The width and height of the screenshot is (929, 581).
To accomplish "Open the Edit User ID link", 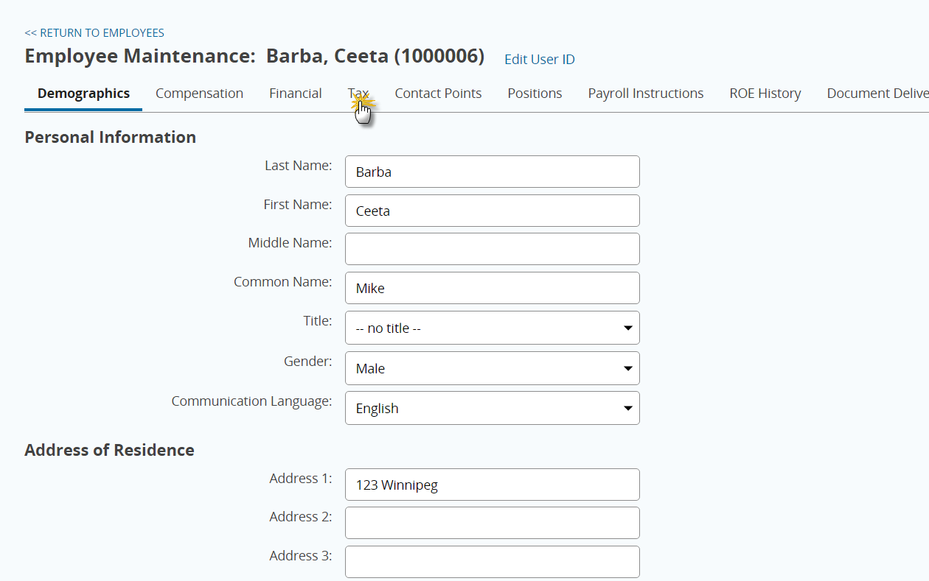I will 539,60.
